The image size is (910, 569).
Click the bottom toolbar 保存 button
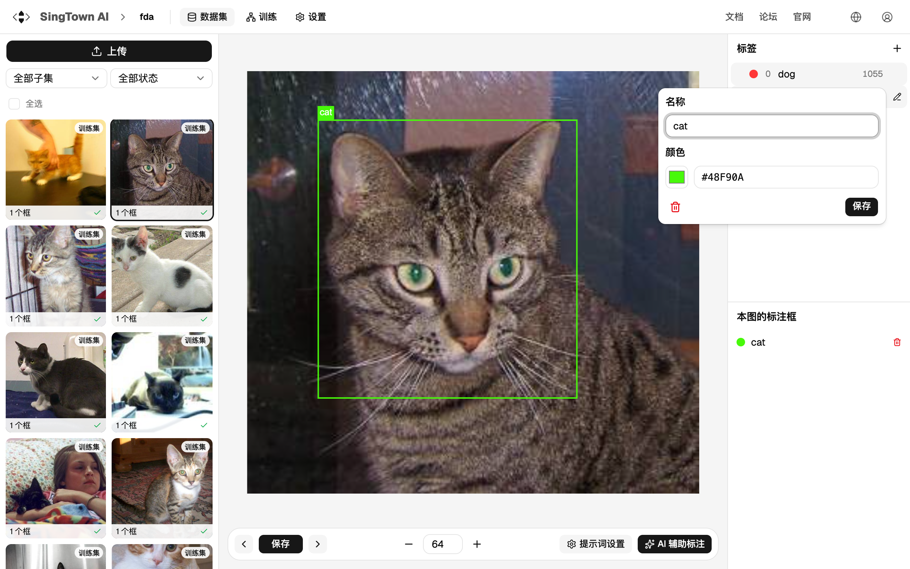(x=280, y=544)
